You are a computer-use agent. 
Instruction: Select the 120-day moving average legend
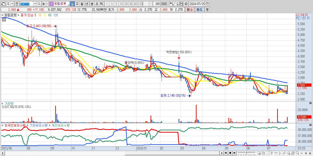point(56,15)
